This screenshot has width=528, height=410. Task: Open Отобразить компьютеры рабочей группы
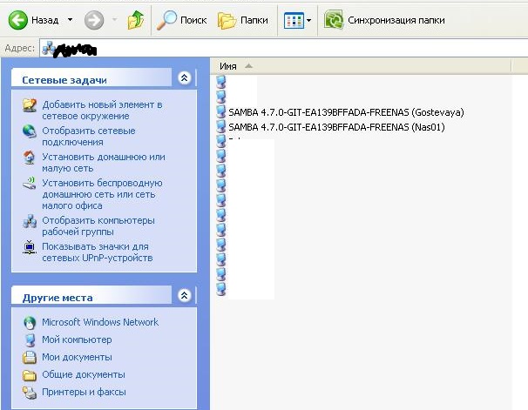[98, 226]
